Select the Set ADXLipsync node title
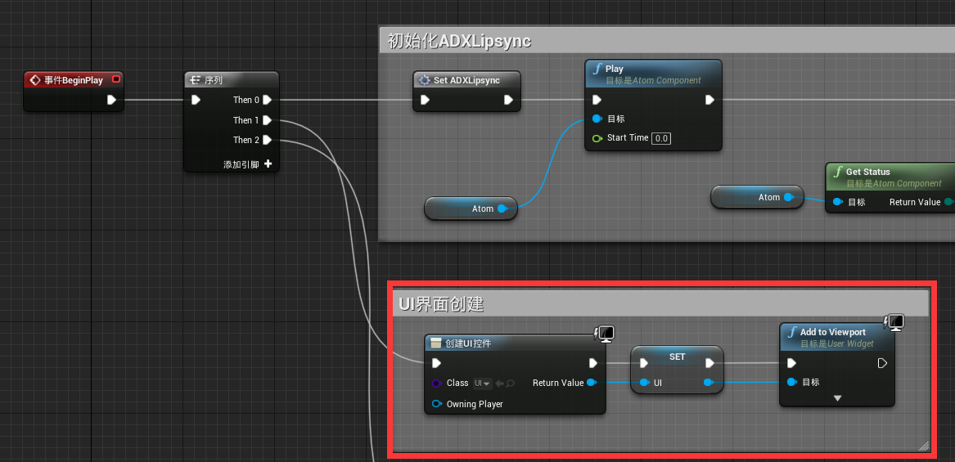Screen dimensions: 955x462 click(x=466, y=80)
